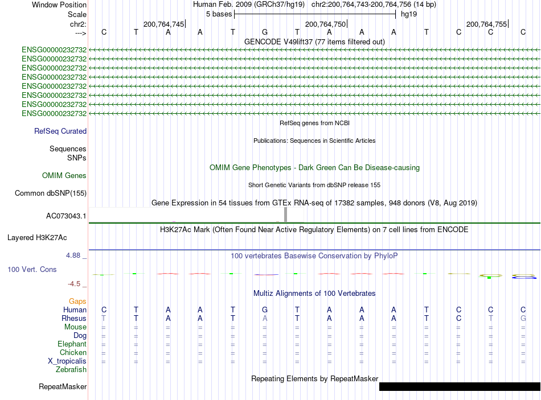Click the horizontal scale bar line
Screen dimensions: 541x400
coord(315,14)
